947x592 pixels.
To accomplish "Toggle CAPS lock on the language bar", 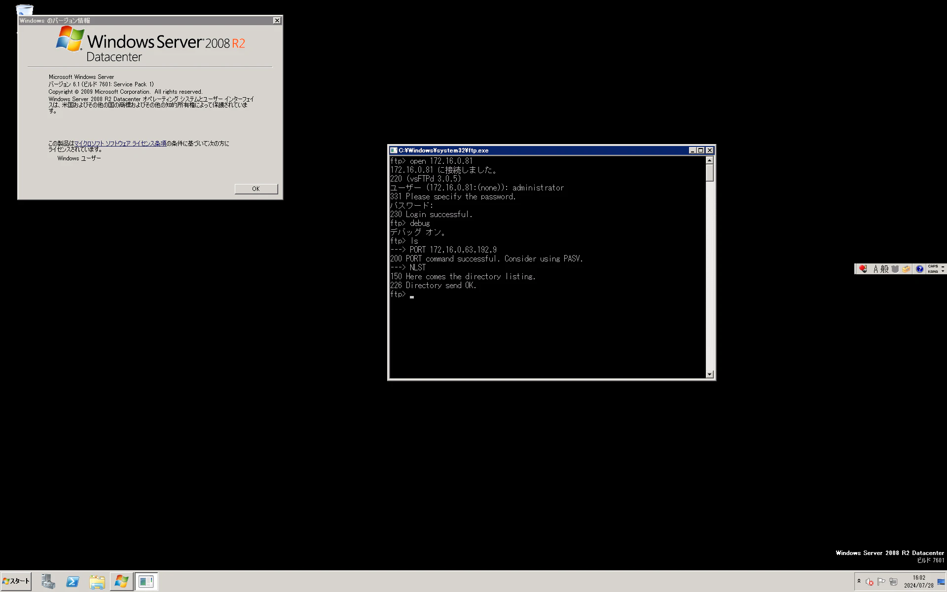I will (x=933, y=266).
